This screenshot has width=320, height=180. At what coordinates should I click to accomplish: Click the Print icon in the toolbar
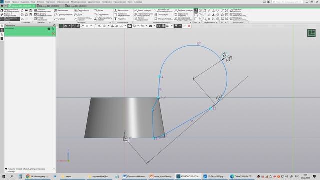point(22,15)
